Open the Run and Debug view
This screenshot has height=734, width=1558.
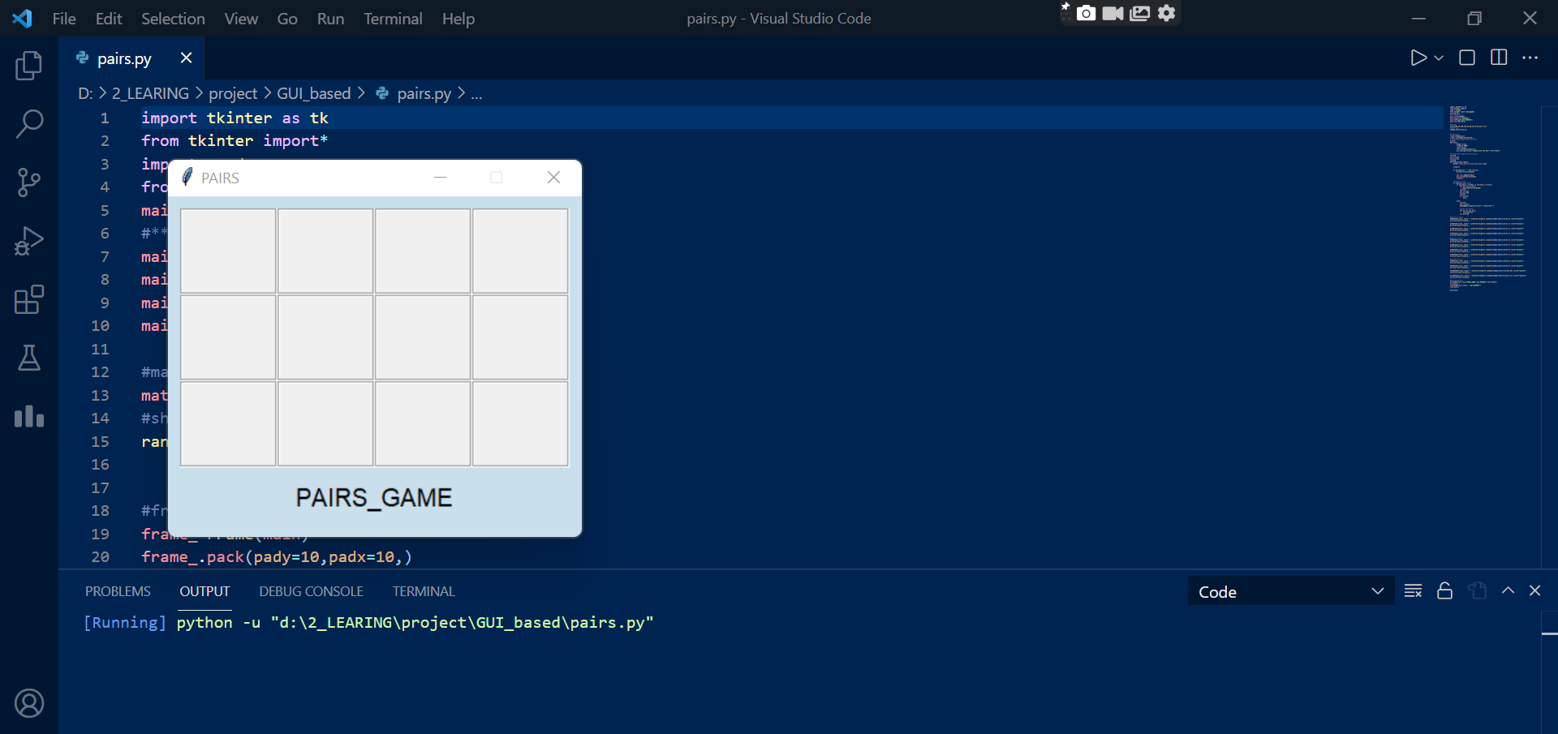tap(29, 240)
